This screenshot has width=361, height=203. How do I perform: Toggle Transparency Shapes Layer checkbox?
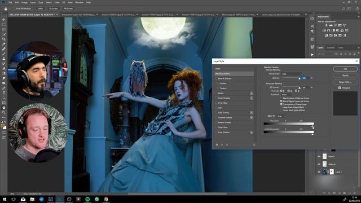tap(281, 104)
